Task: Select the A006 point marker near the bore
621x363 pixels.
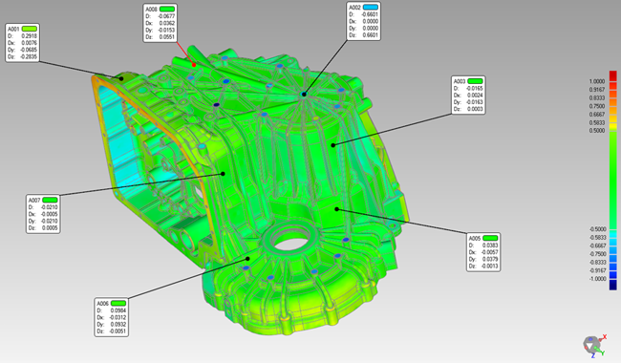Action: 247,259
